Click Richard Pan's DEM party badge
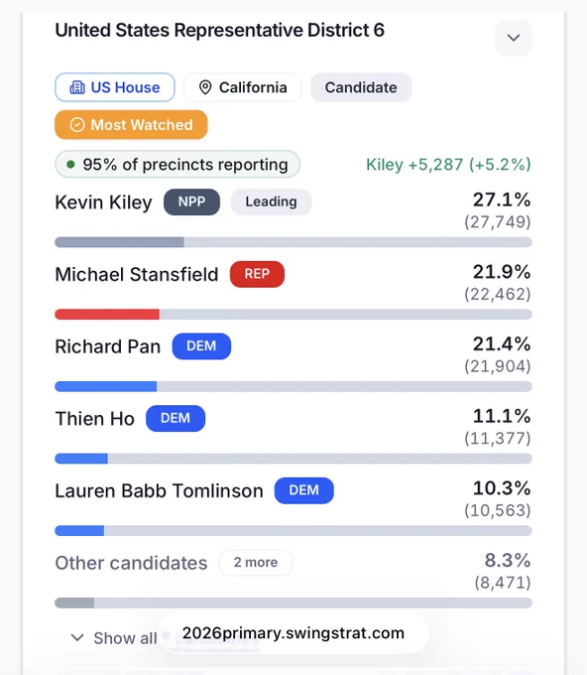Screen dimensions: 587x675 pos(201,346)
